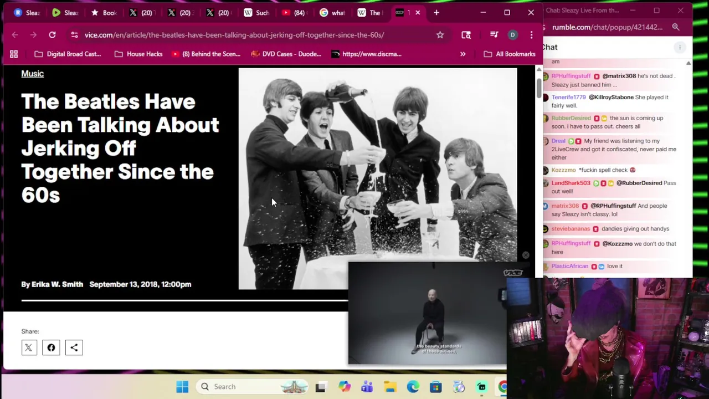Open Microsoft Store from the taskbar
The height and width of the screenshot is (399, 709).
435,387
